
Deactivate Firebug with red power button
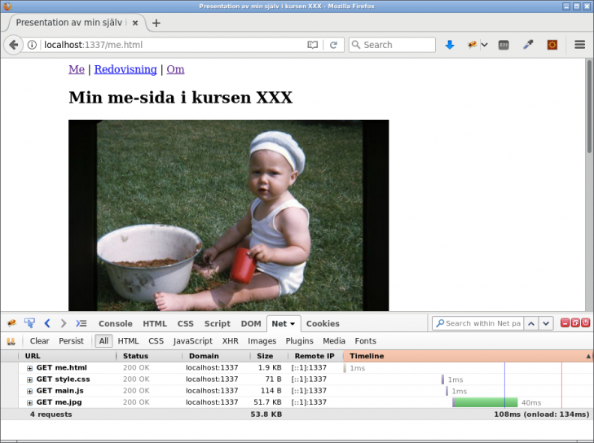point(585,323)
